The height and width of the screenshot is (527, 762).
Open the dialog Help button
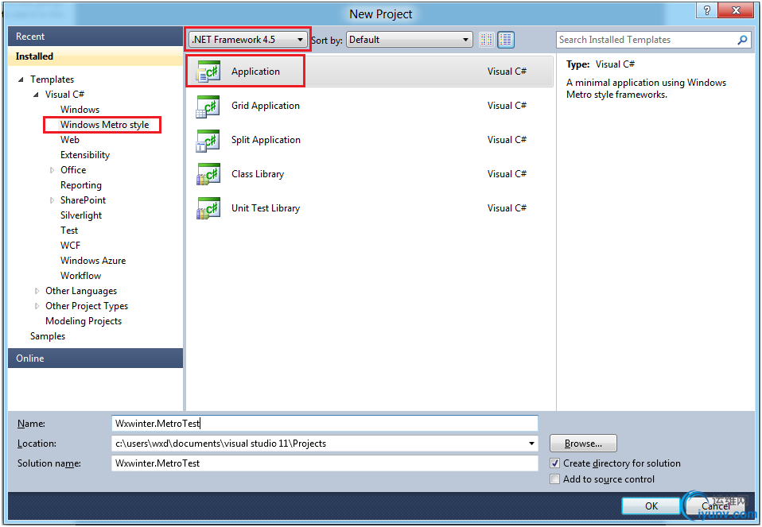[706, 10]
